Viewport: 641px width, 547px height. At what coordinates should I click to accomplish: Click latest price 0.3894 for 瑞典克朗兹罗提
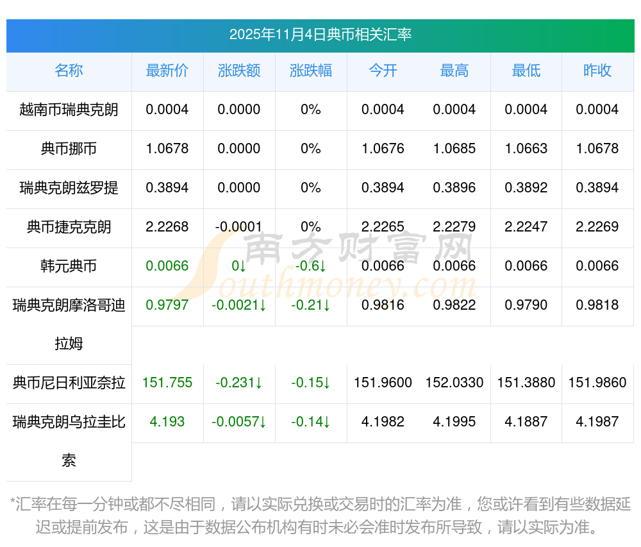(x=167, y=188)
